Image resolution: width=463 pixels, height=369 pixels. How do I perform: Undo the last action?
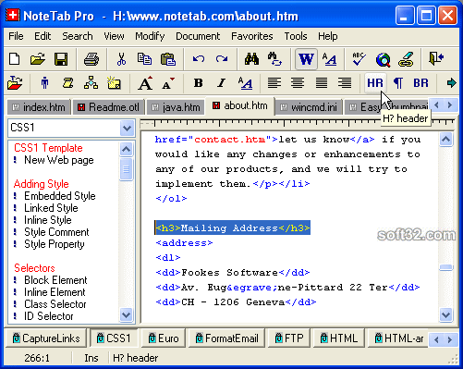199,59
